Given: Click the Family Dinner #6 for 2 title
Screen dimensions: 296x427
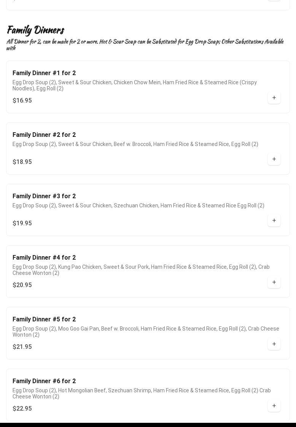Looking at the screenshot, I should click(44, 381).
